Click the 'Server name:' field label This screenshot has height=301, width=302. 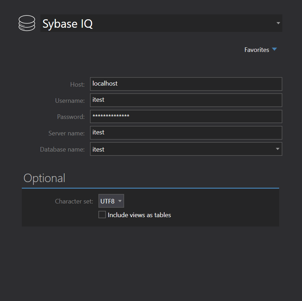click(x=66, y=133)
